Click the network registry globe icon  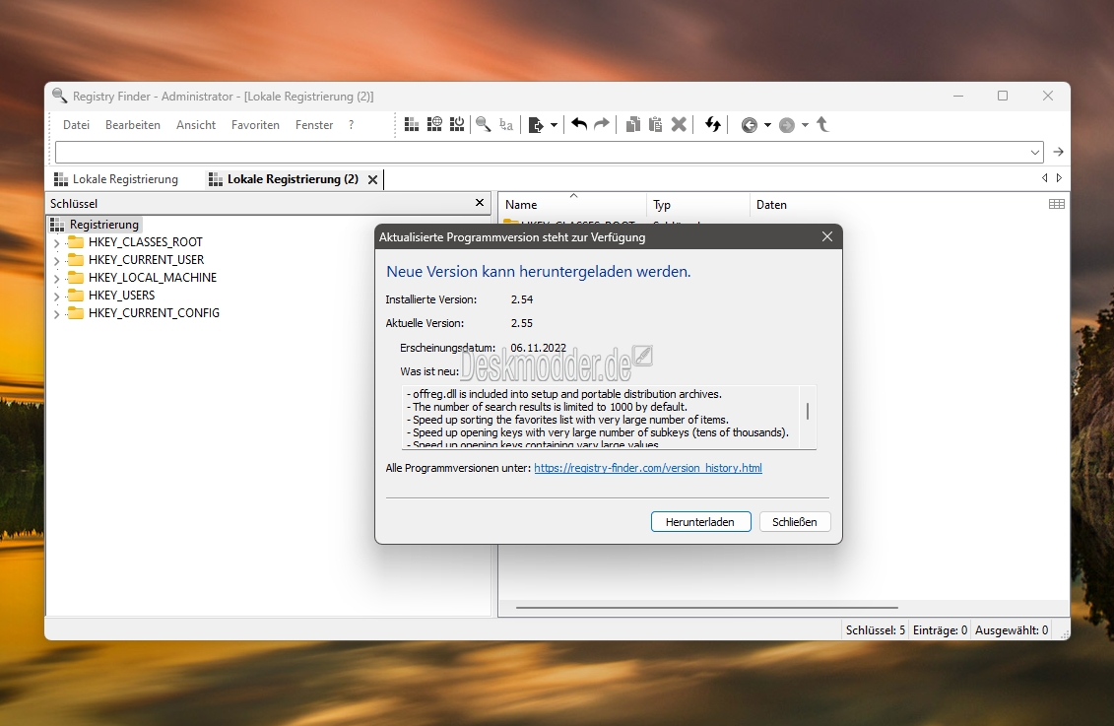[x=434, y=125]
